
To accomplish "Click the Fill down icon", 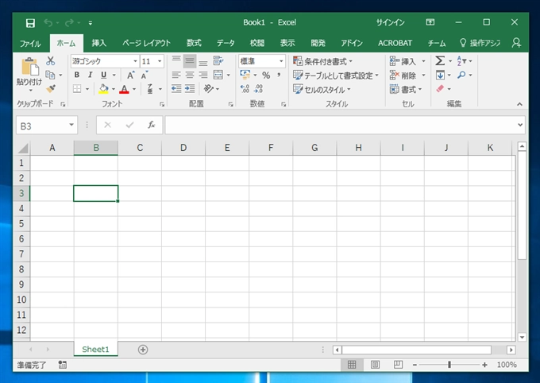I will 440,75.
